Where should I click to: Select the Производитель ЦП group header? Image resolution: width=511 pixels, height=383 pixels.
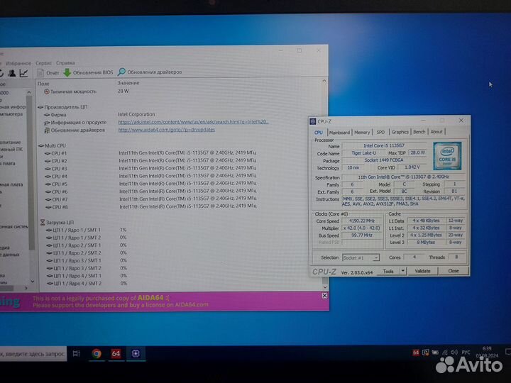62,107
